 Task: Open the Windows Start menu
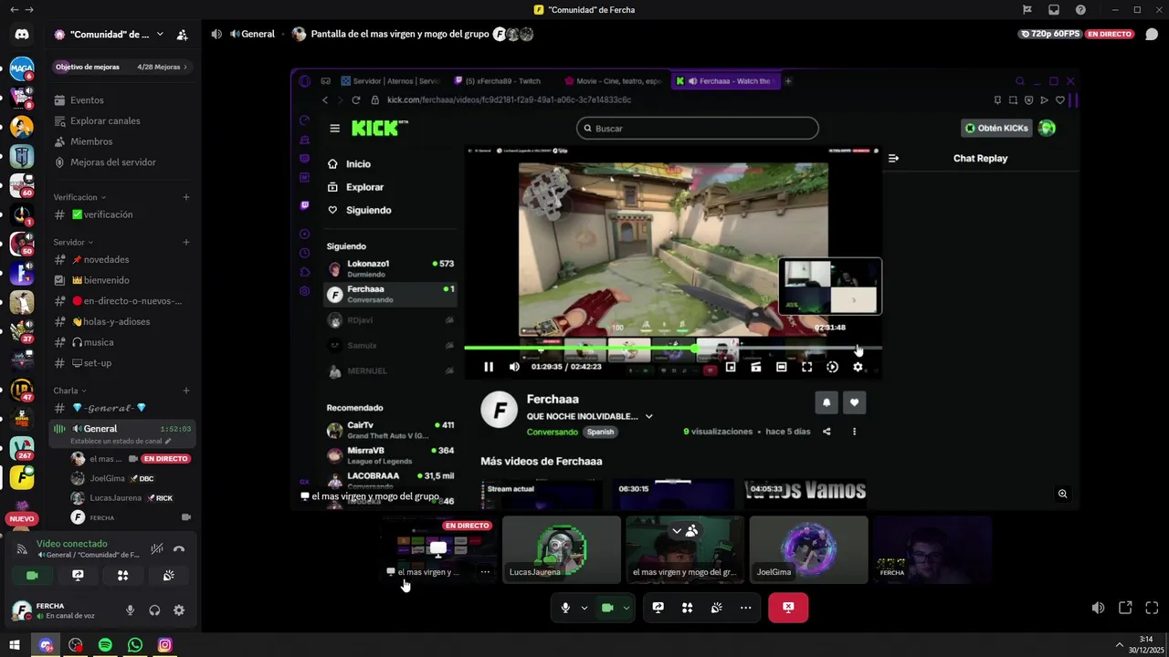(x=15, y=645)
